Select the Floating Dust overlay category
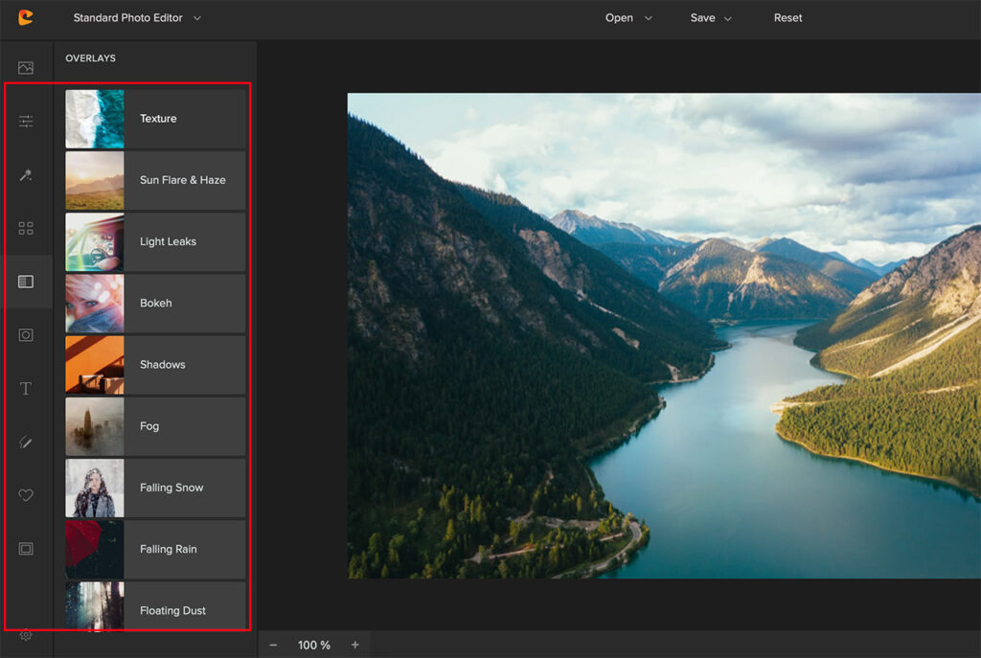This screenshot has width=981, height=658. tap(155, 605)
